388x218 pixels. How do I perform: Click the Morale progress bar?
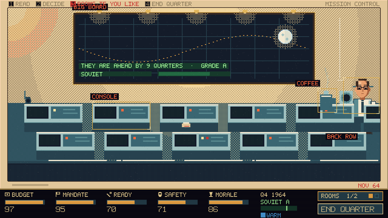(x=229, y=202)
